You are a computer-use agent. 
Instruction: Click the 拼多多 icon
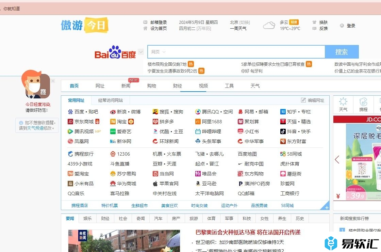[x=155, y=122]
